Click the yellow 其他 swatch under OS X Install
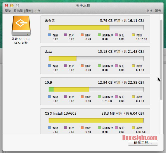The height and width of the screenshot is (153, 166). (x=133, y=128)
